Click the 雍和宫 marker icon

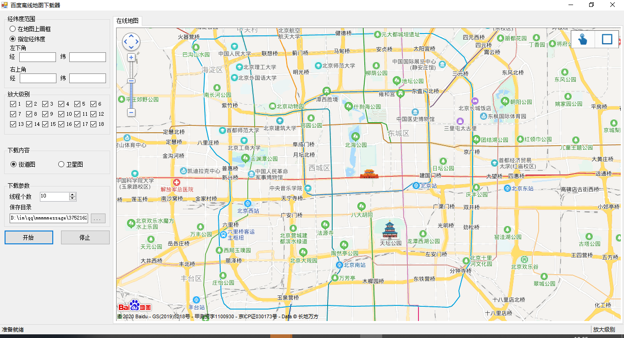(x=401, y=93)
